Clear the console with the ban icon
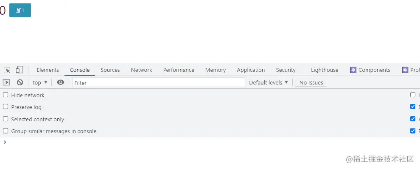Screen dimensions: 420x169 20,82
